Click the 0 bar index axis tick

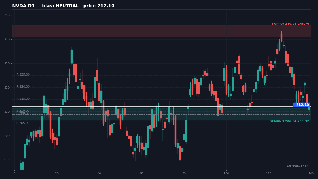tap(14, 173)
